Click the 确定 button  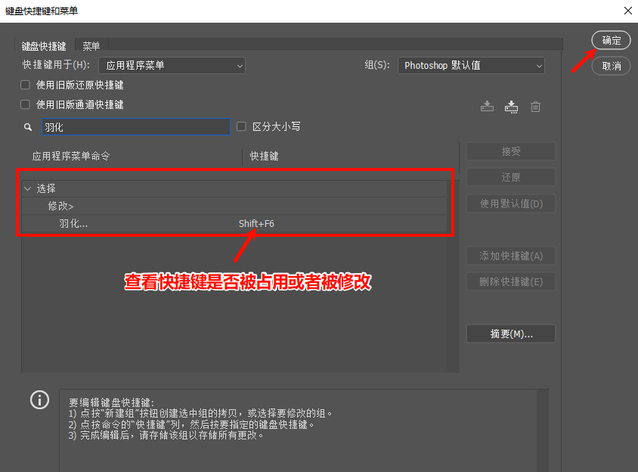(610, 40)
